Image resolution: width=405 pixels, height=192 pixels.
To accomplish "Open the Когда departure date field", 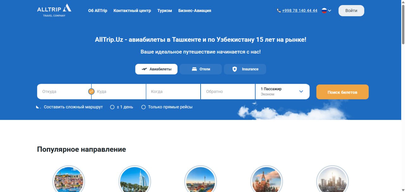I will coord(173,91).
